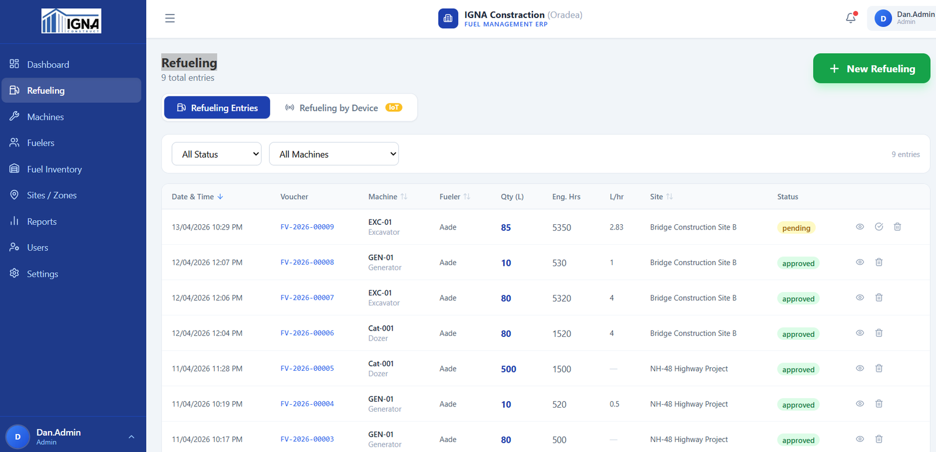View details of voucher FV-2026-00007

point(860,297)
